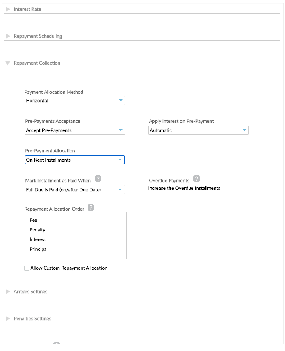Viewport: 285px width, 351px height.
Task: Select Fee in the Repayment Allocation Order list
Action: coord(33,220)
